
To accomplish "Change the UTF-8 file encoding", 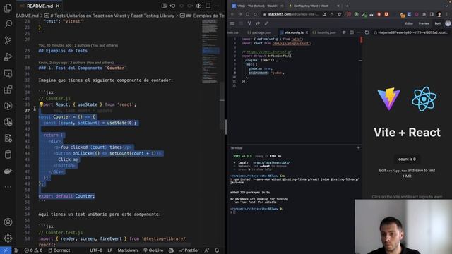I will click(x=96, y=250).
